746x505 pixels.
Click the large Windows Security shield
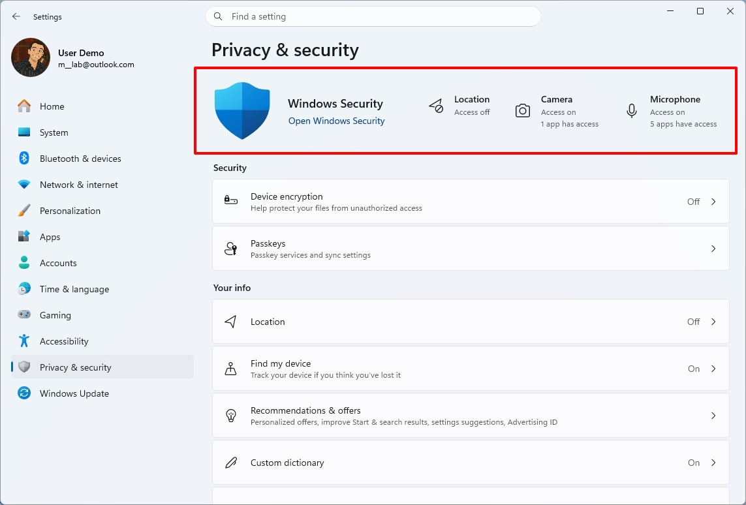click(242, 110)
